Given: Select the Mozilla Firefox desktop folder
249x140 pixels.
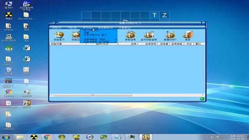Looking at the screenshot, I should point(9,61).
